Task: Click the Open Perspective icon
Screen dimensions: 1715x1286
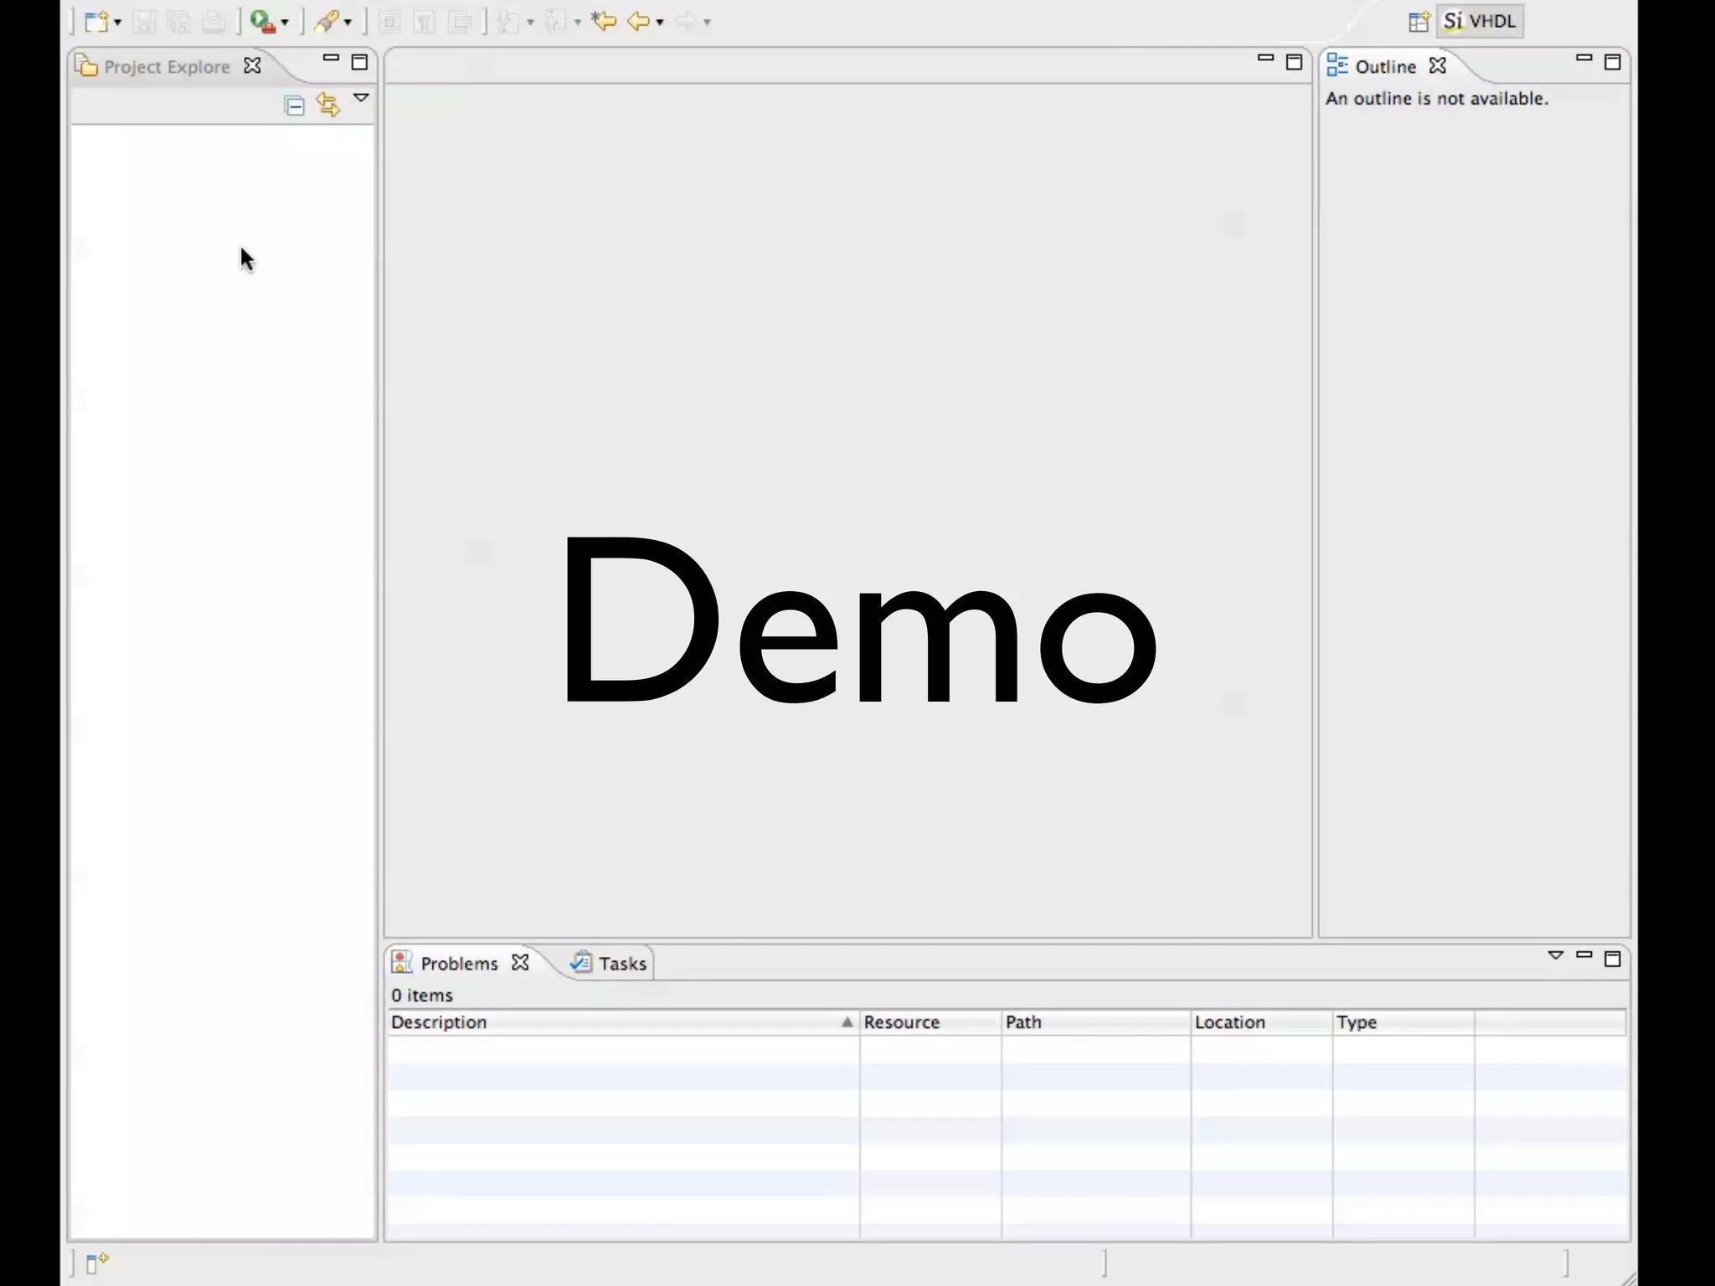Action: coord(1419,22)
